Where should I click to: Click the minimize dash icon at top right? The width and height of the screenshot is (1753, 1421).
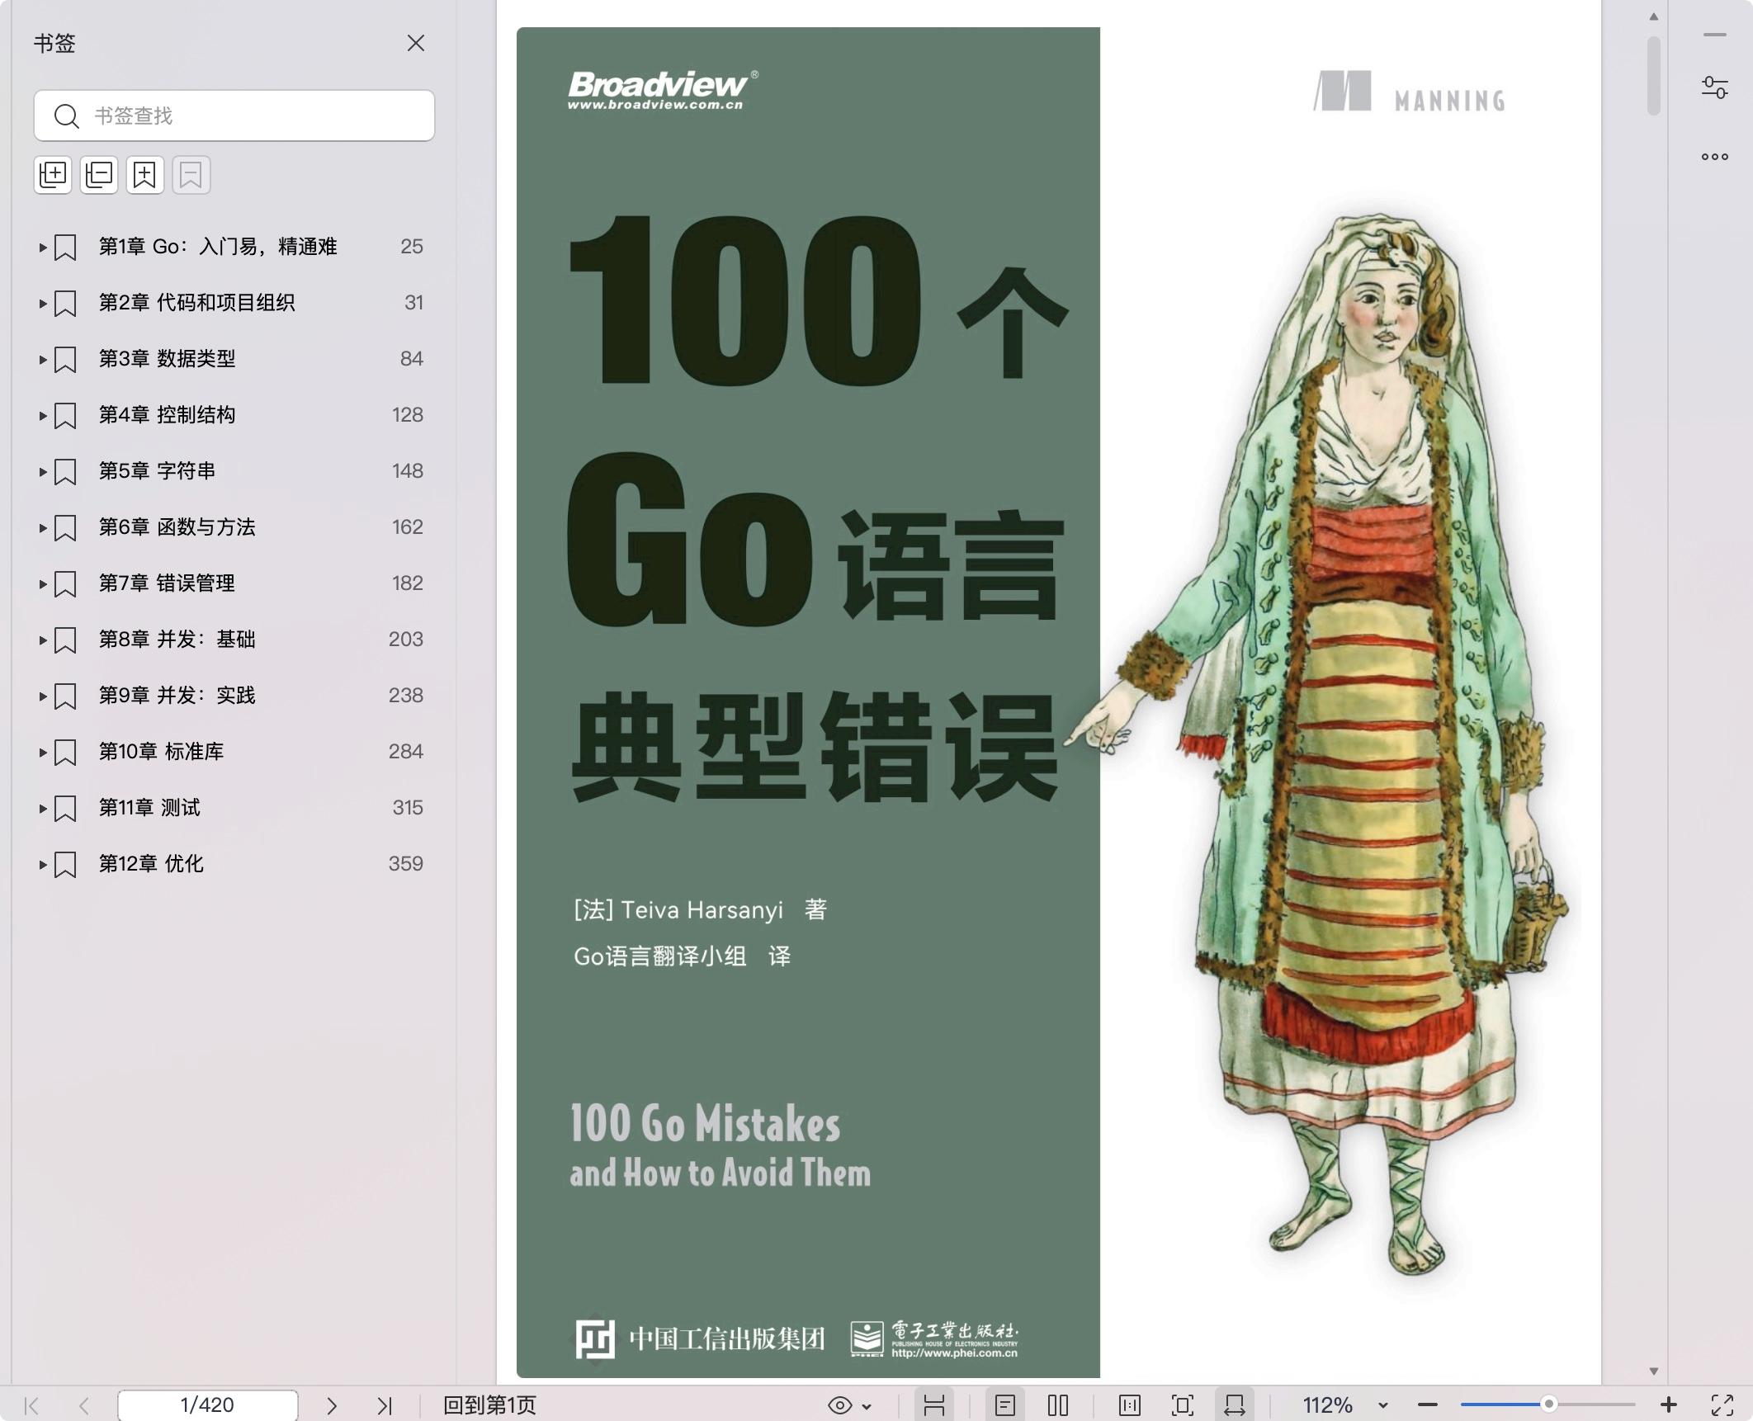pyautogui.click(x=1714, y=35)
